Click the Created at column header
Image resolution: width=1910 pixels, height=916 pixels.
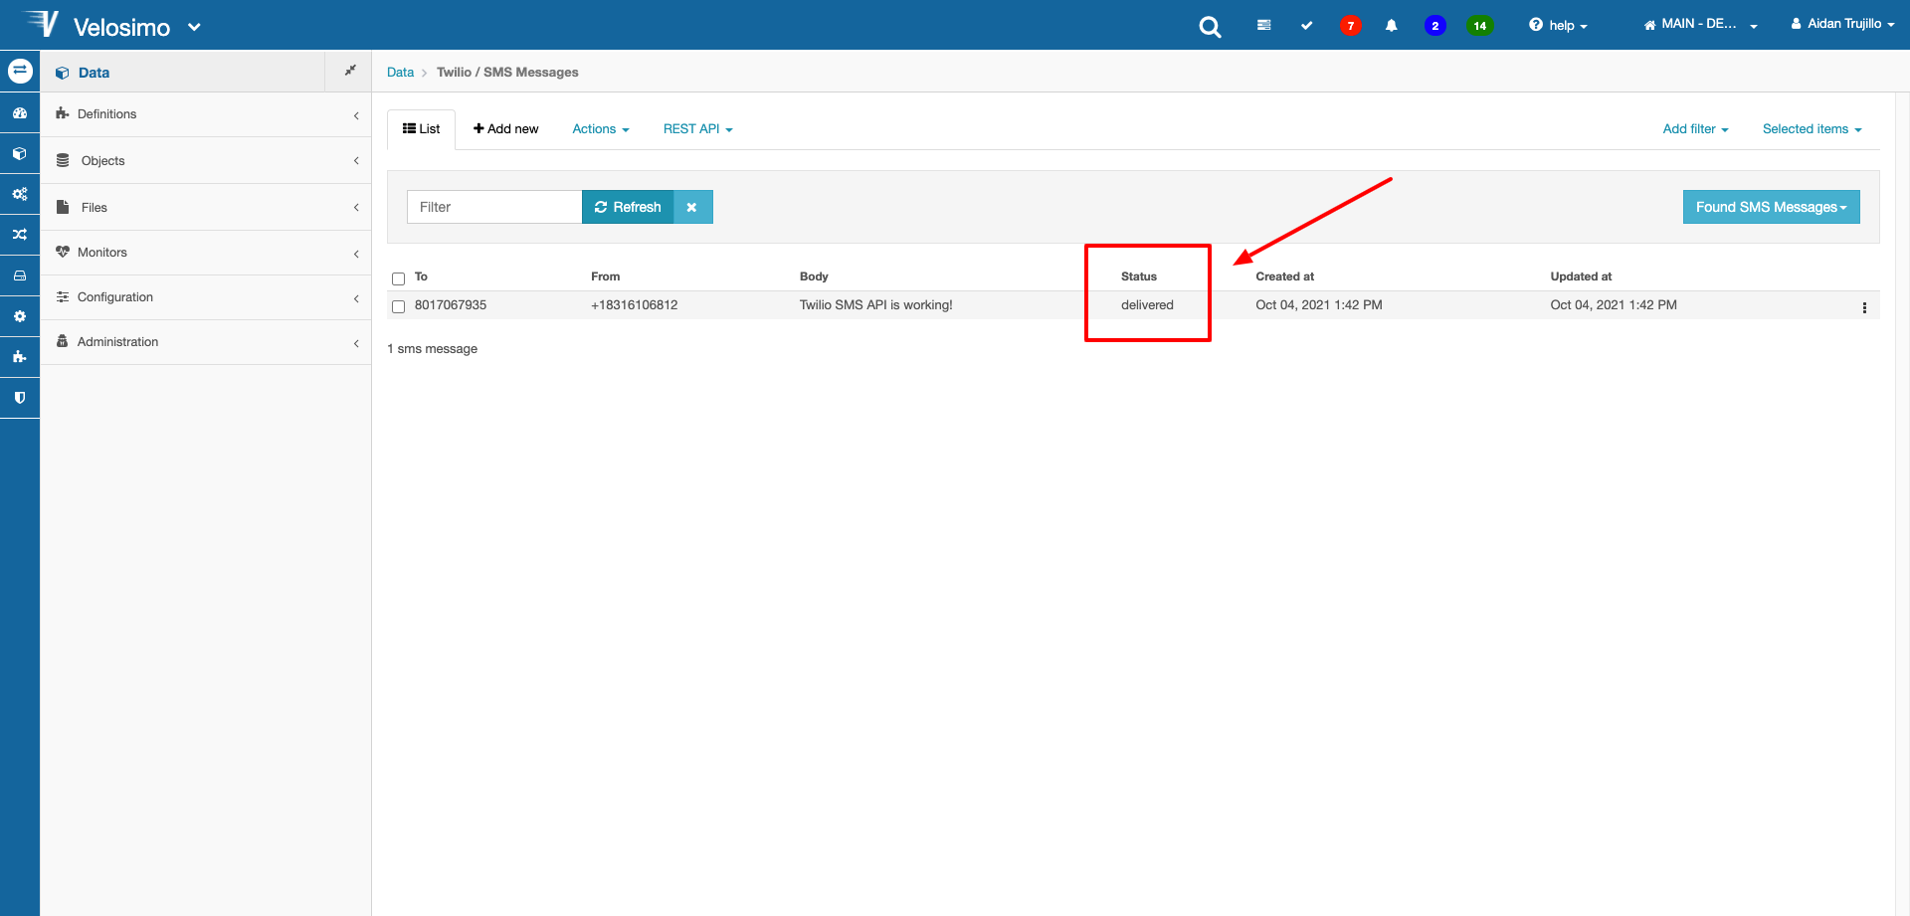[1284, 276]
